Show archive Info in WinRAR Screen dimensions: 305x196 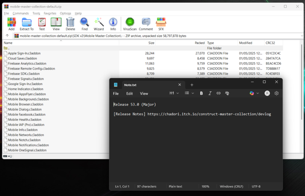click(x=113, y=24)
